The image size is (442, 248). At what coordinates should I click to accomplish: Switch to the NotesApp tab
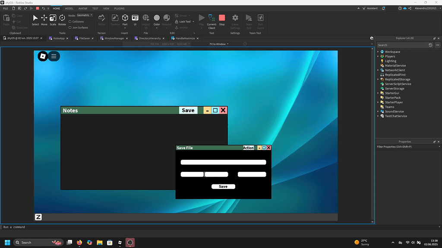[x=58, y=38]
